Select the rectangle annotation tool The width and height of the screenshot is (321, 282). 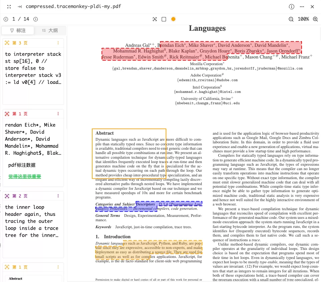tap(164, 19)
